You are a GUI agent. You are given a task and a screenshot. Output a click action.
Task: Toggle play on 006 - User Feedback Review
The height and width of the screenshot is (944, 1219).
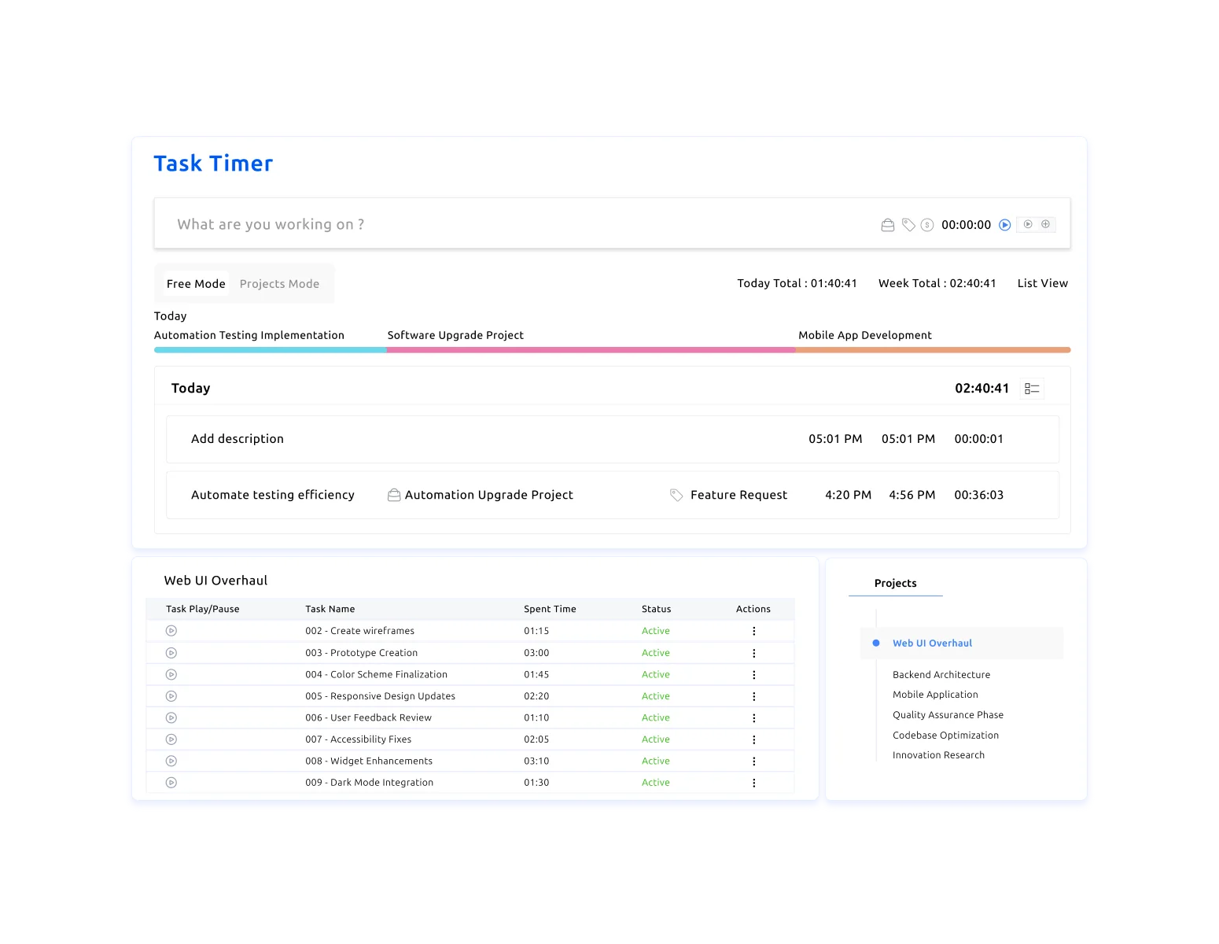171,717
